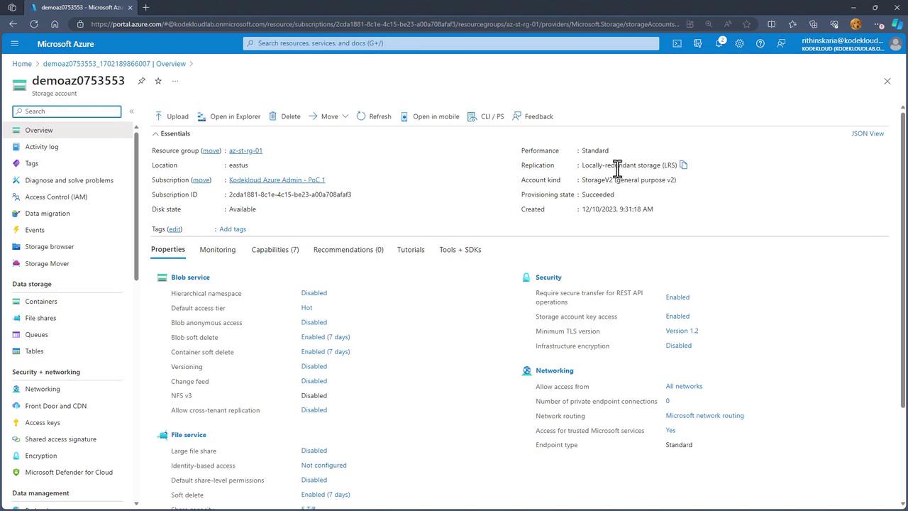Click the Queues sidebar icon

[x=16, y=335]
